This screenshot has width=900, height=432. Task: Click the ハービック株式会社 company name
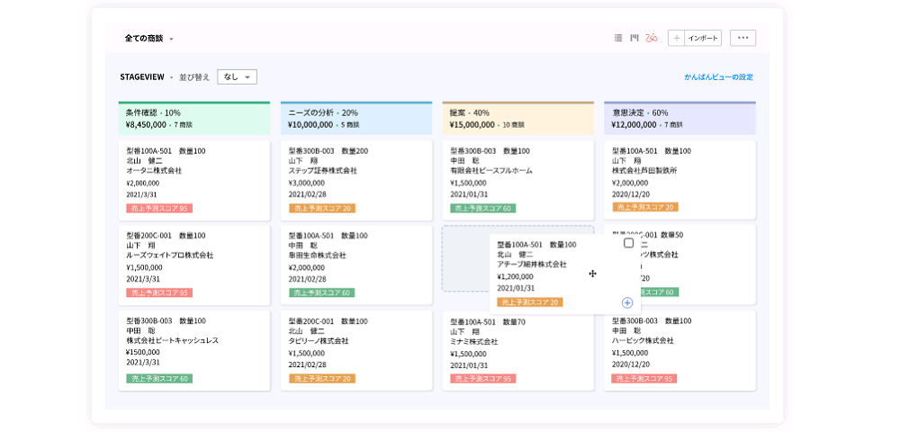click(x=643, y=341)
